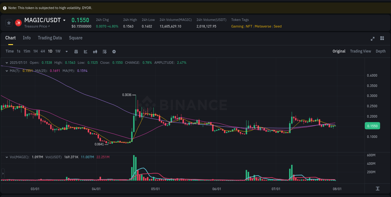Open the chart settings gear
The width and height of the screenshot is (391, 197).
click(114, 51)
